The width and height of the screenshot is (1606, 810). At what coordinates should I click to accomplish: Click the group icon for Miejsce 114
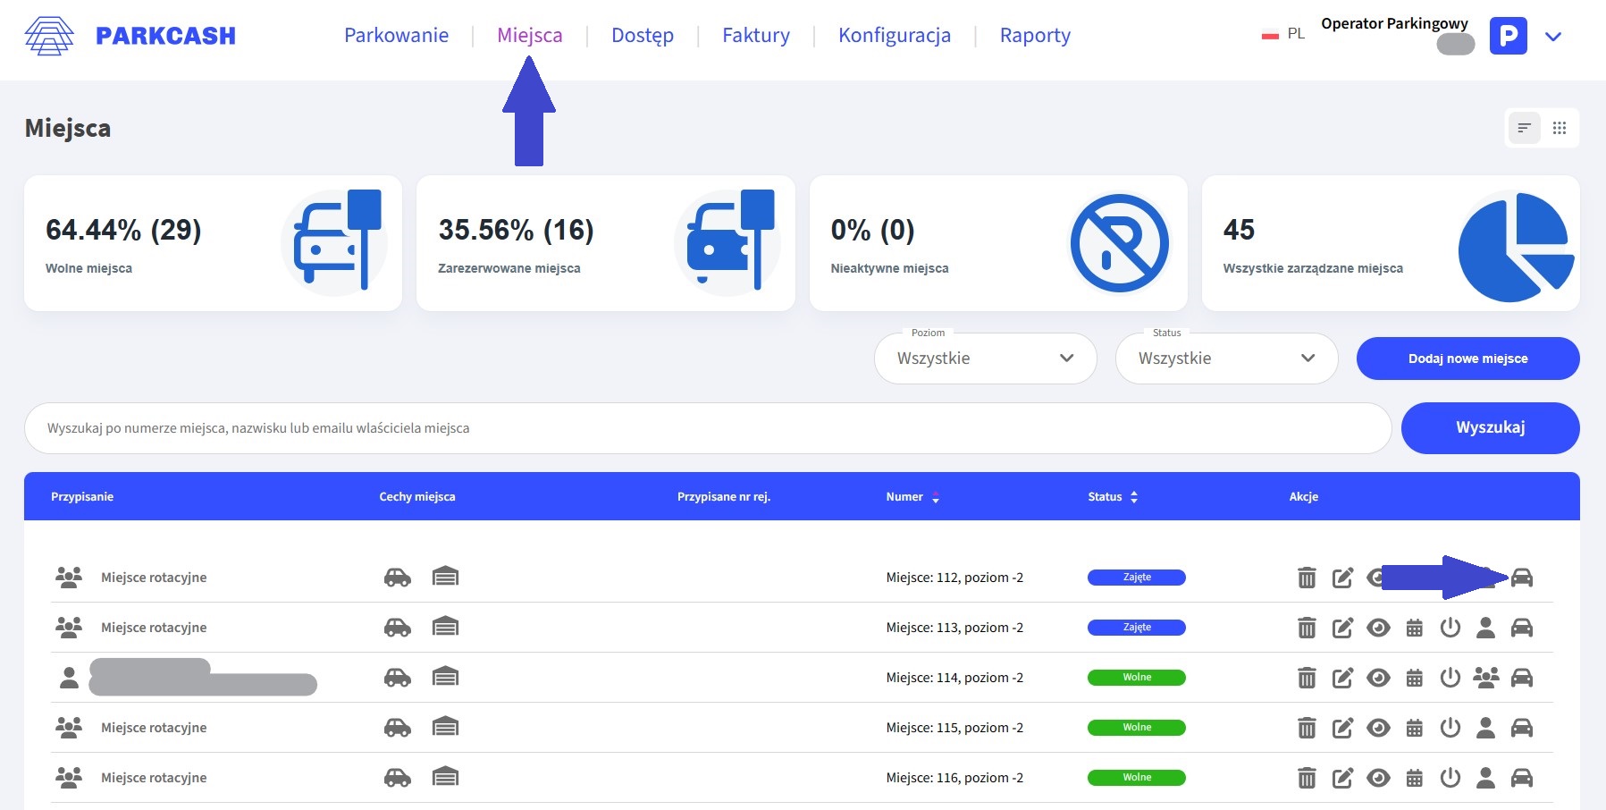[1485, 678]
